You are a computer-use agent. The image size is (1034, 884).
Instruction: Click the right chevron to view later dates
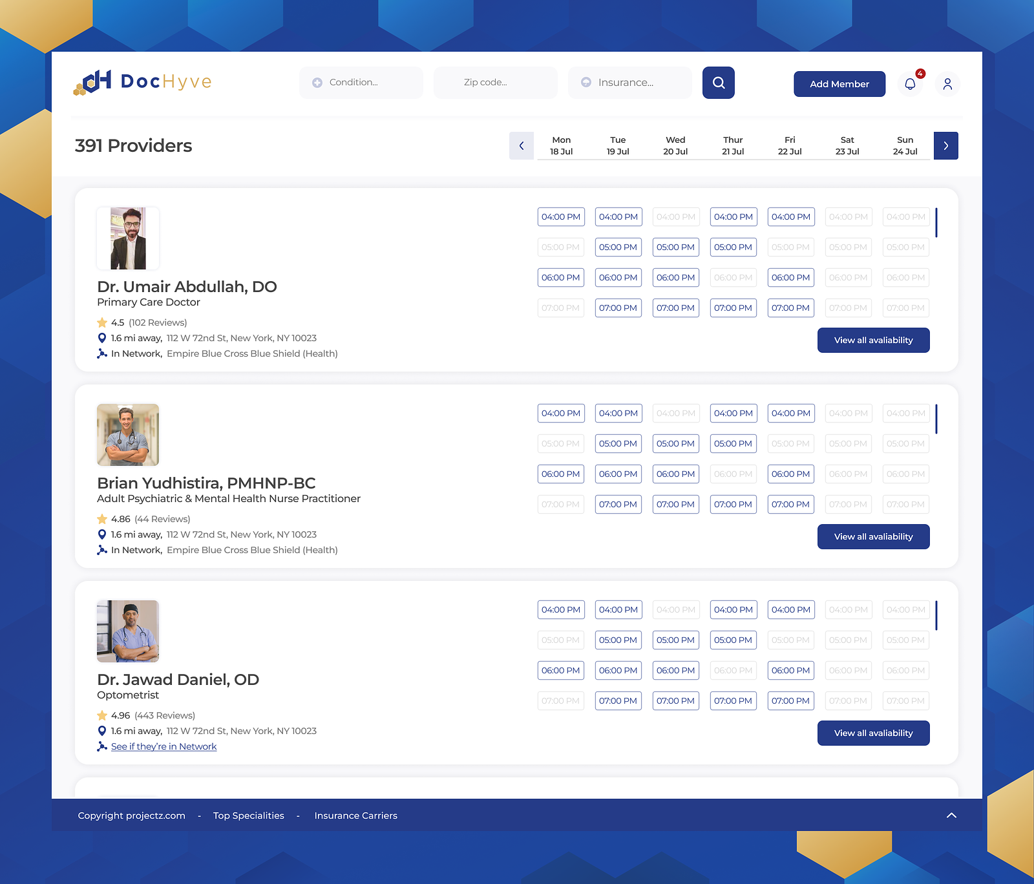(x=946, y=145)
